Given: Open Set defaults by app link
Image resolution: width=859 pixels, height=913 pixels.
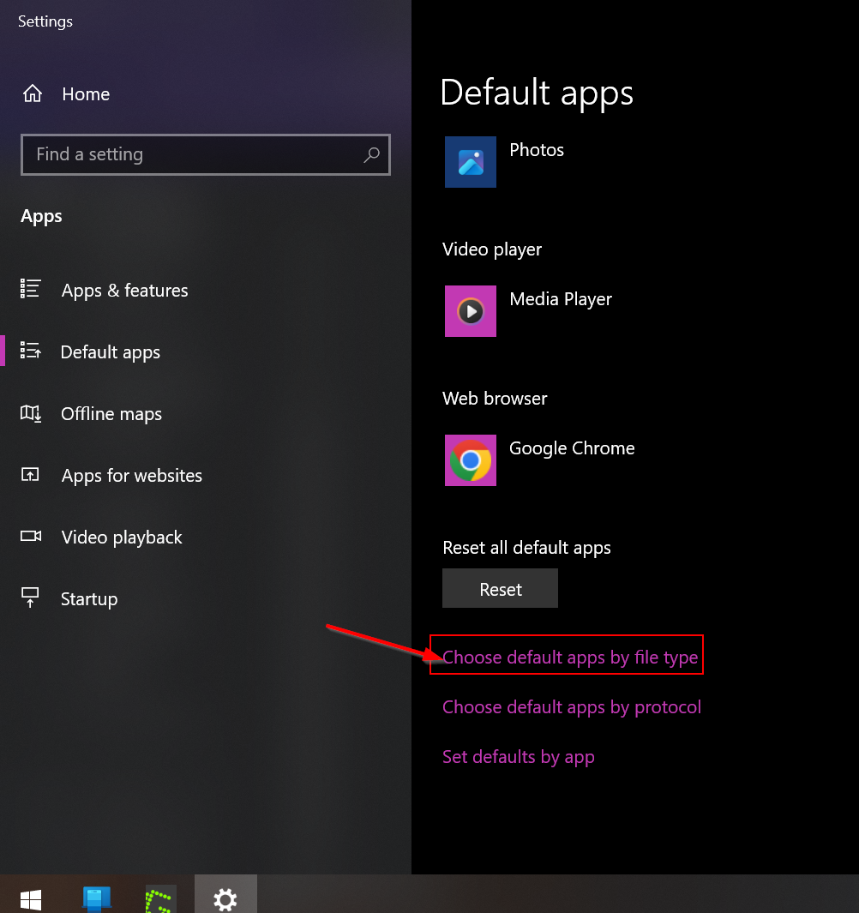Looking at the screenshot, I should coord(519,756).
